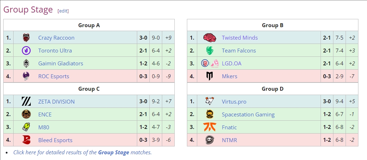Click the Twisted Minds pink brain logo

point(209,37)
